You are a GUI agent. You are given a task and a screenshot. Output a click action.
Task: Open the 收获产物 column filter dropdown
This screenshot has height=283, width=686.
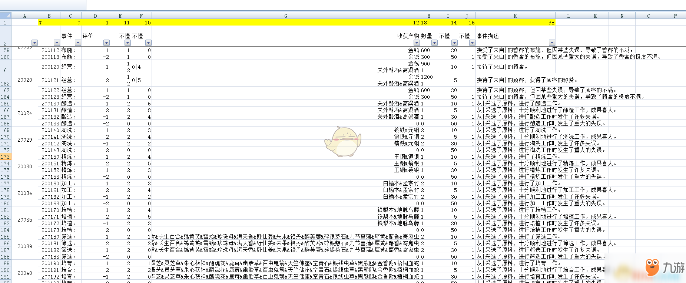click(x=417, y=43)
